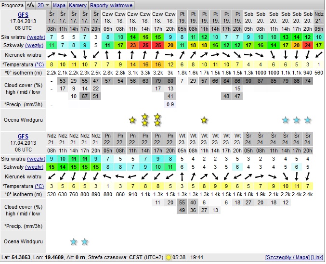
Task: Open the Szczegóły / Mapa link
Action: point(287,258)
